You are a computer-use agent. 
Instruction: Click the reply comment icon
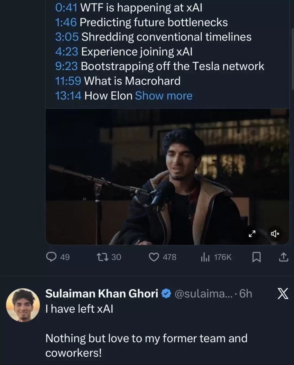click(x=51, y=257)
